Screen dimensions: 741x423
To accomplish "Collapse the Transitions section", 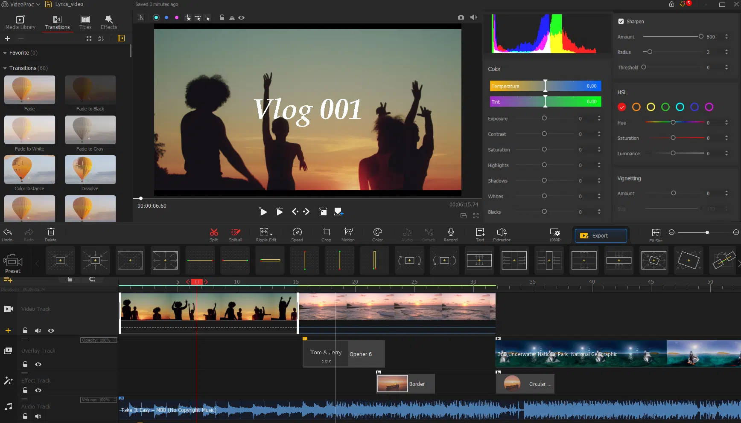I will tap(4, 68).
